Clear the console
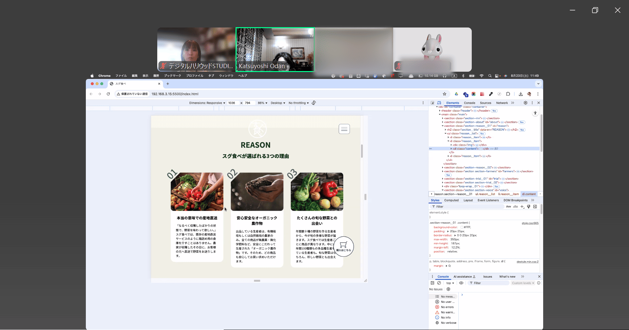629x330 pixels. [439, 283]
